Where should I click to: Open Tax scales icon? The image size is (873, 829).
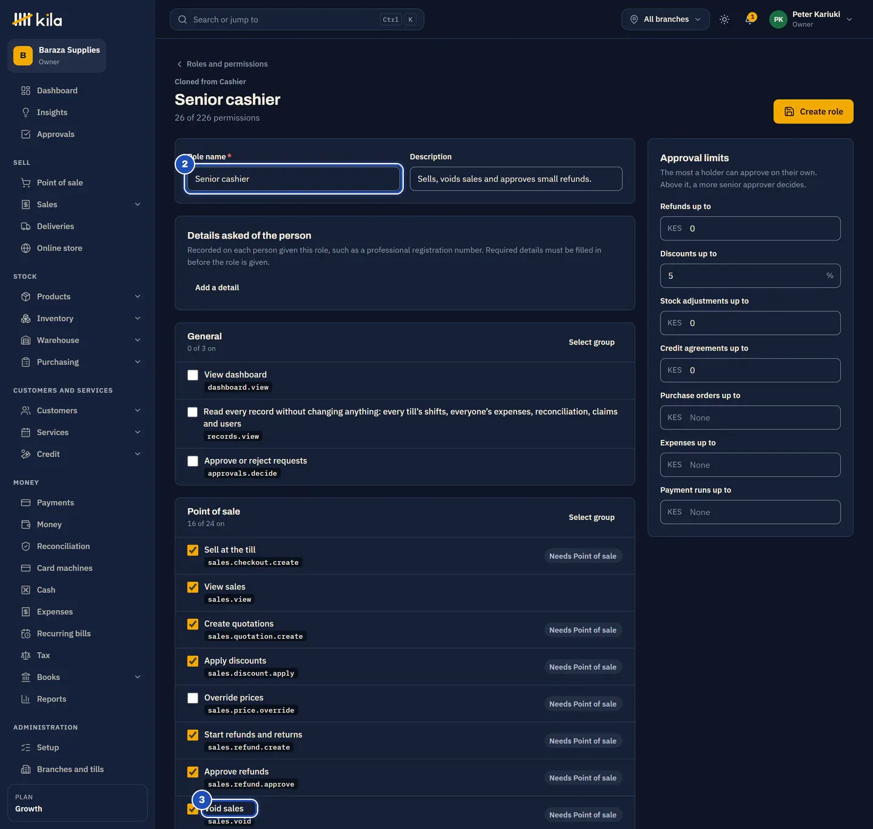(x=25, y=656)
